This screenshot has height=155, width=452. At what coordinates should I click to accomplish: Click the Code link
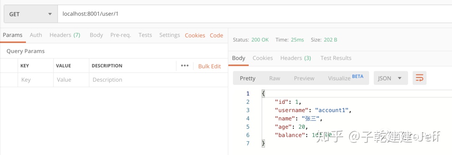(x=216, y=35)
